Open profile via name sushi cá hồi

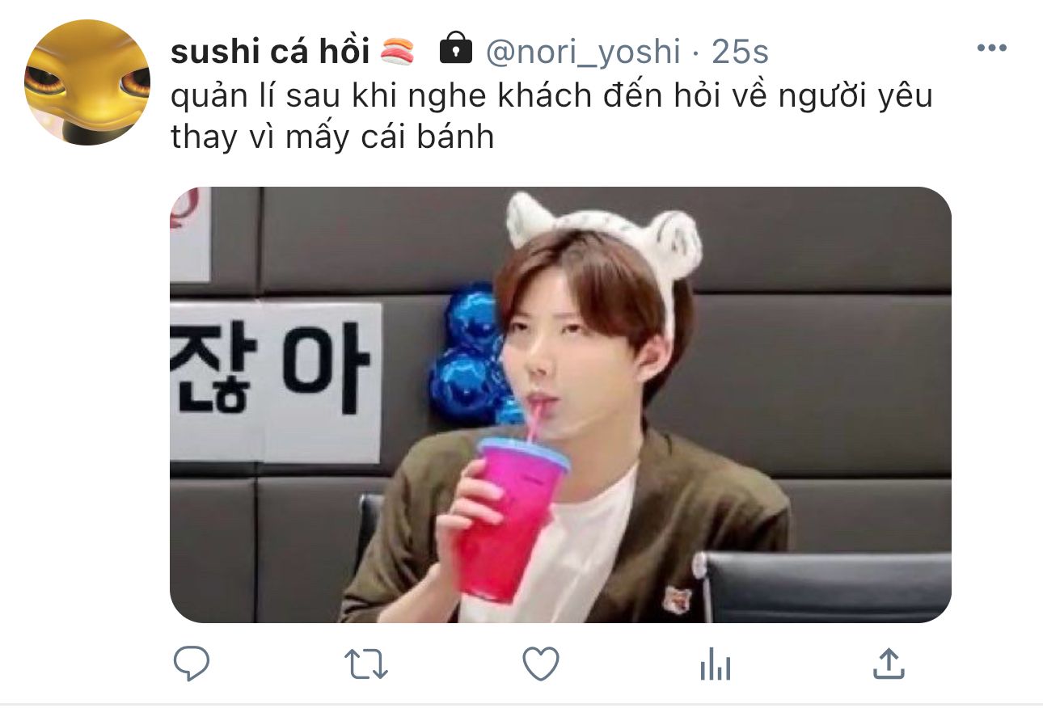270,52
